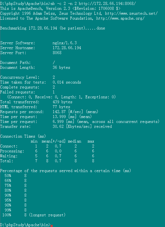Select the Server Port value 8068
Screen dimensions: 165x227
tap(57, 53)
